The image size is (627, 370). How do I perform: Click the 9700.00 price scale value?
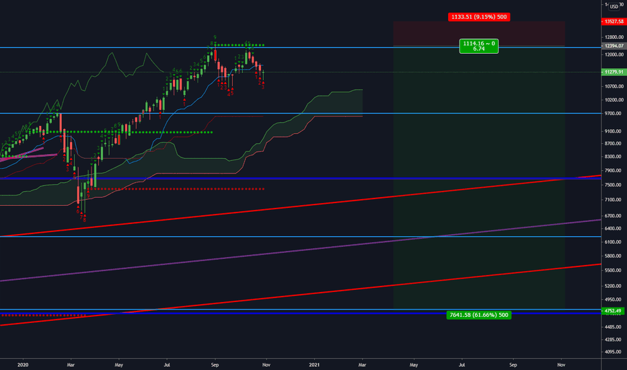[x=614, y=114]
